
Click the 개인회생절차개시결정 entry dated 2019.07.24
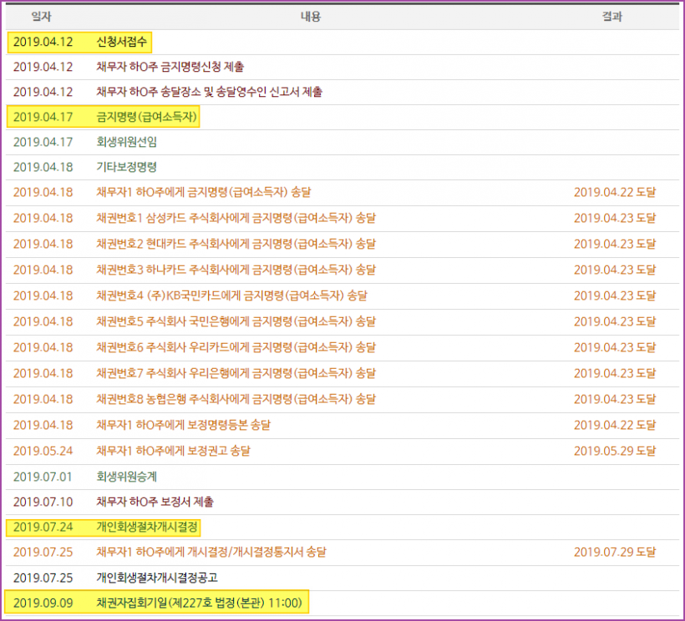click(147, 528)
